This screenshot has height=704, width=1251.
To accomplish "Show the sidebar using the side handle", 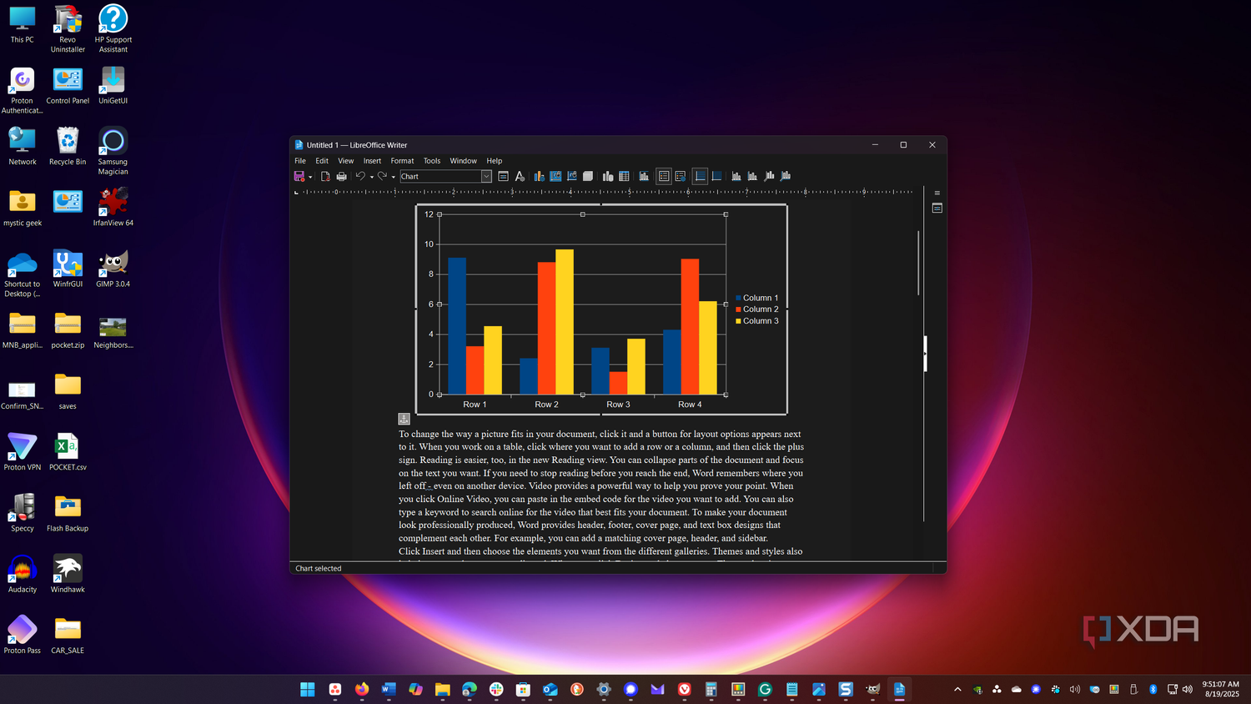I will 925,354.
